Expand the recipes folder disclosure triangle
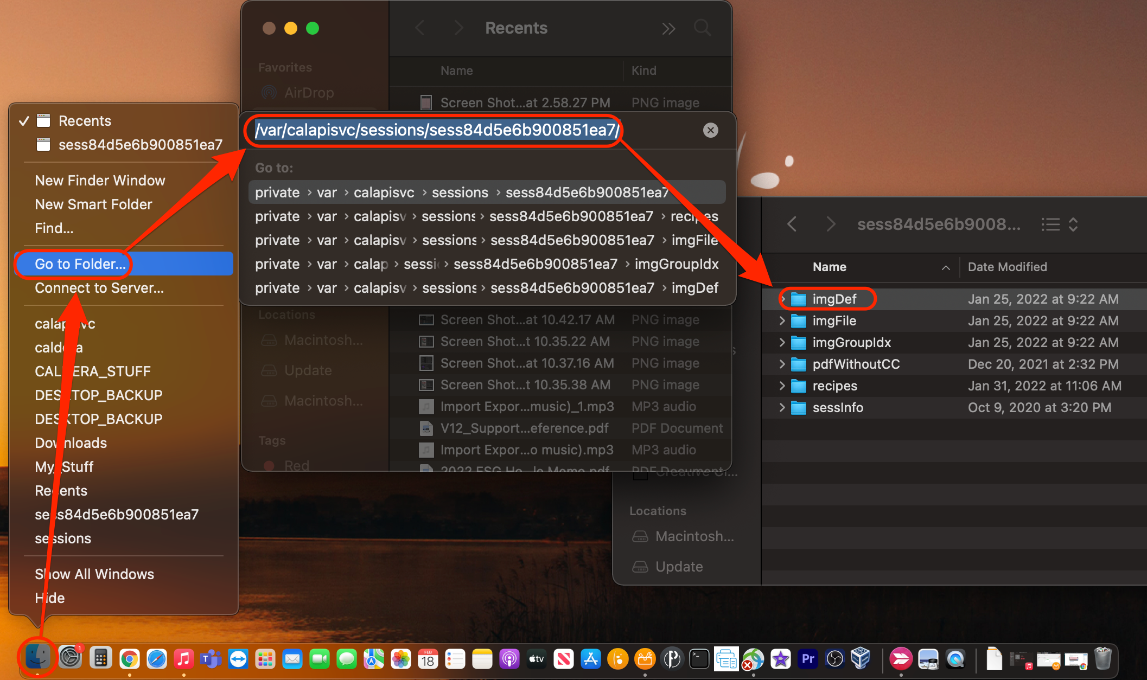The height and width of the screenshot is (680, 1147). point(782,386)
